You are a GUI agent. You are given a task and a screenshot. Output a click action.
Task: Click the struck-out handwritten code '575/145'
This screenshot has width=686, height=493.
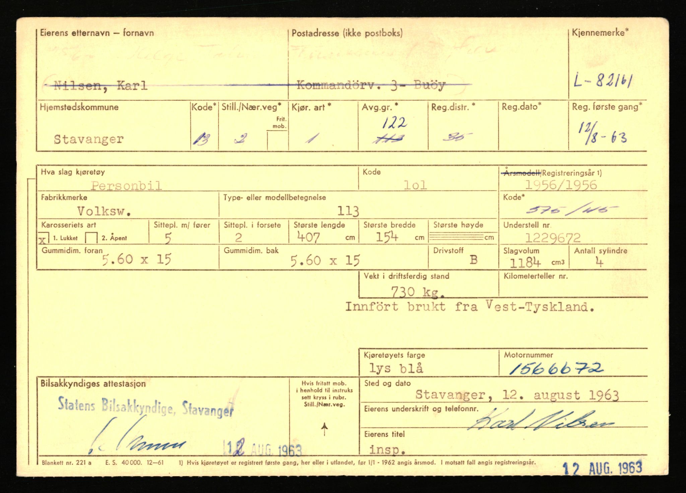click(572, 210)
